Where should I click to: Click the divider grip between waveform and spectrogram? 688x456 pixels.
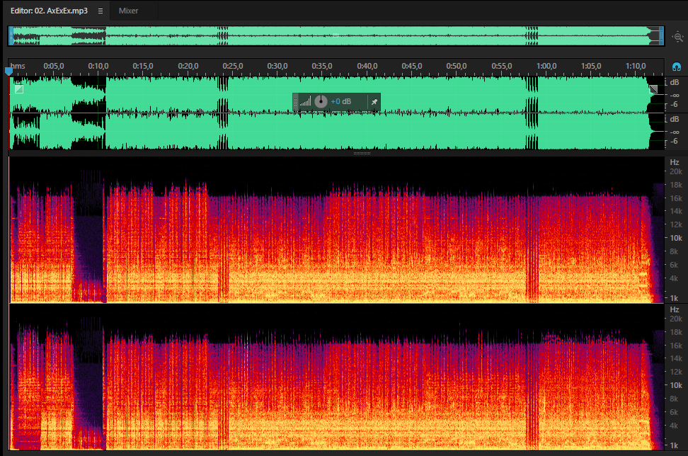pos(362,153)
